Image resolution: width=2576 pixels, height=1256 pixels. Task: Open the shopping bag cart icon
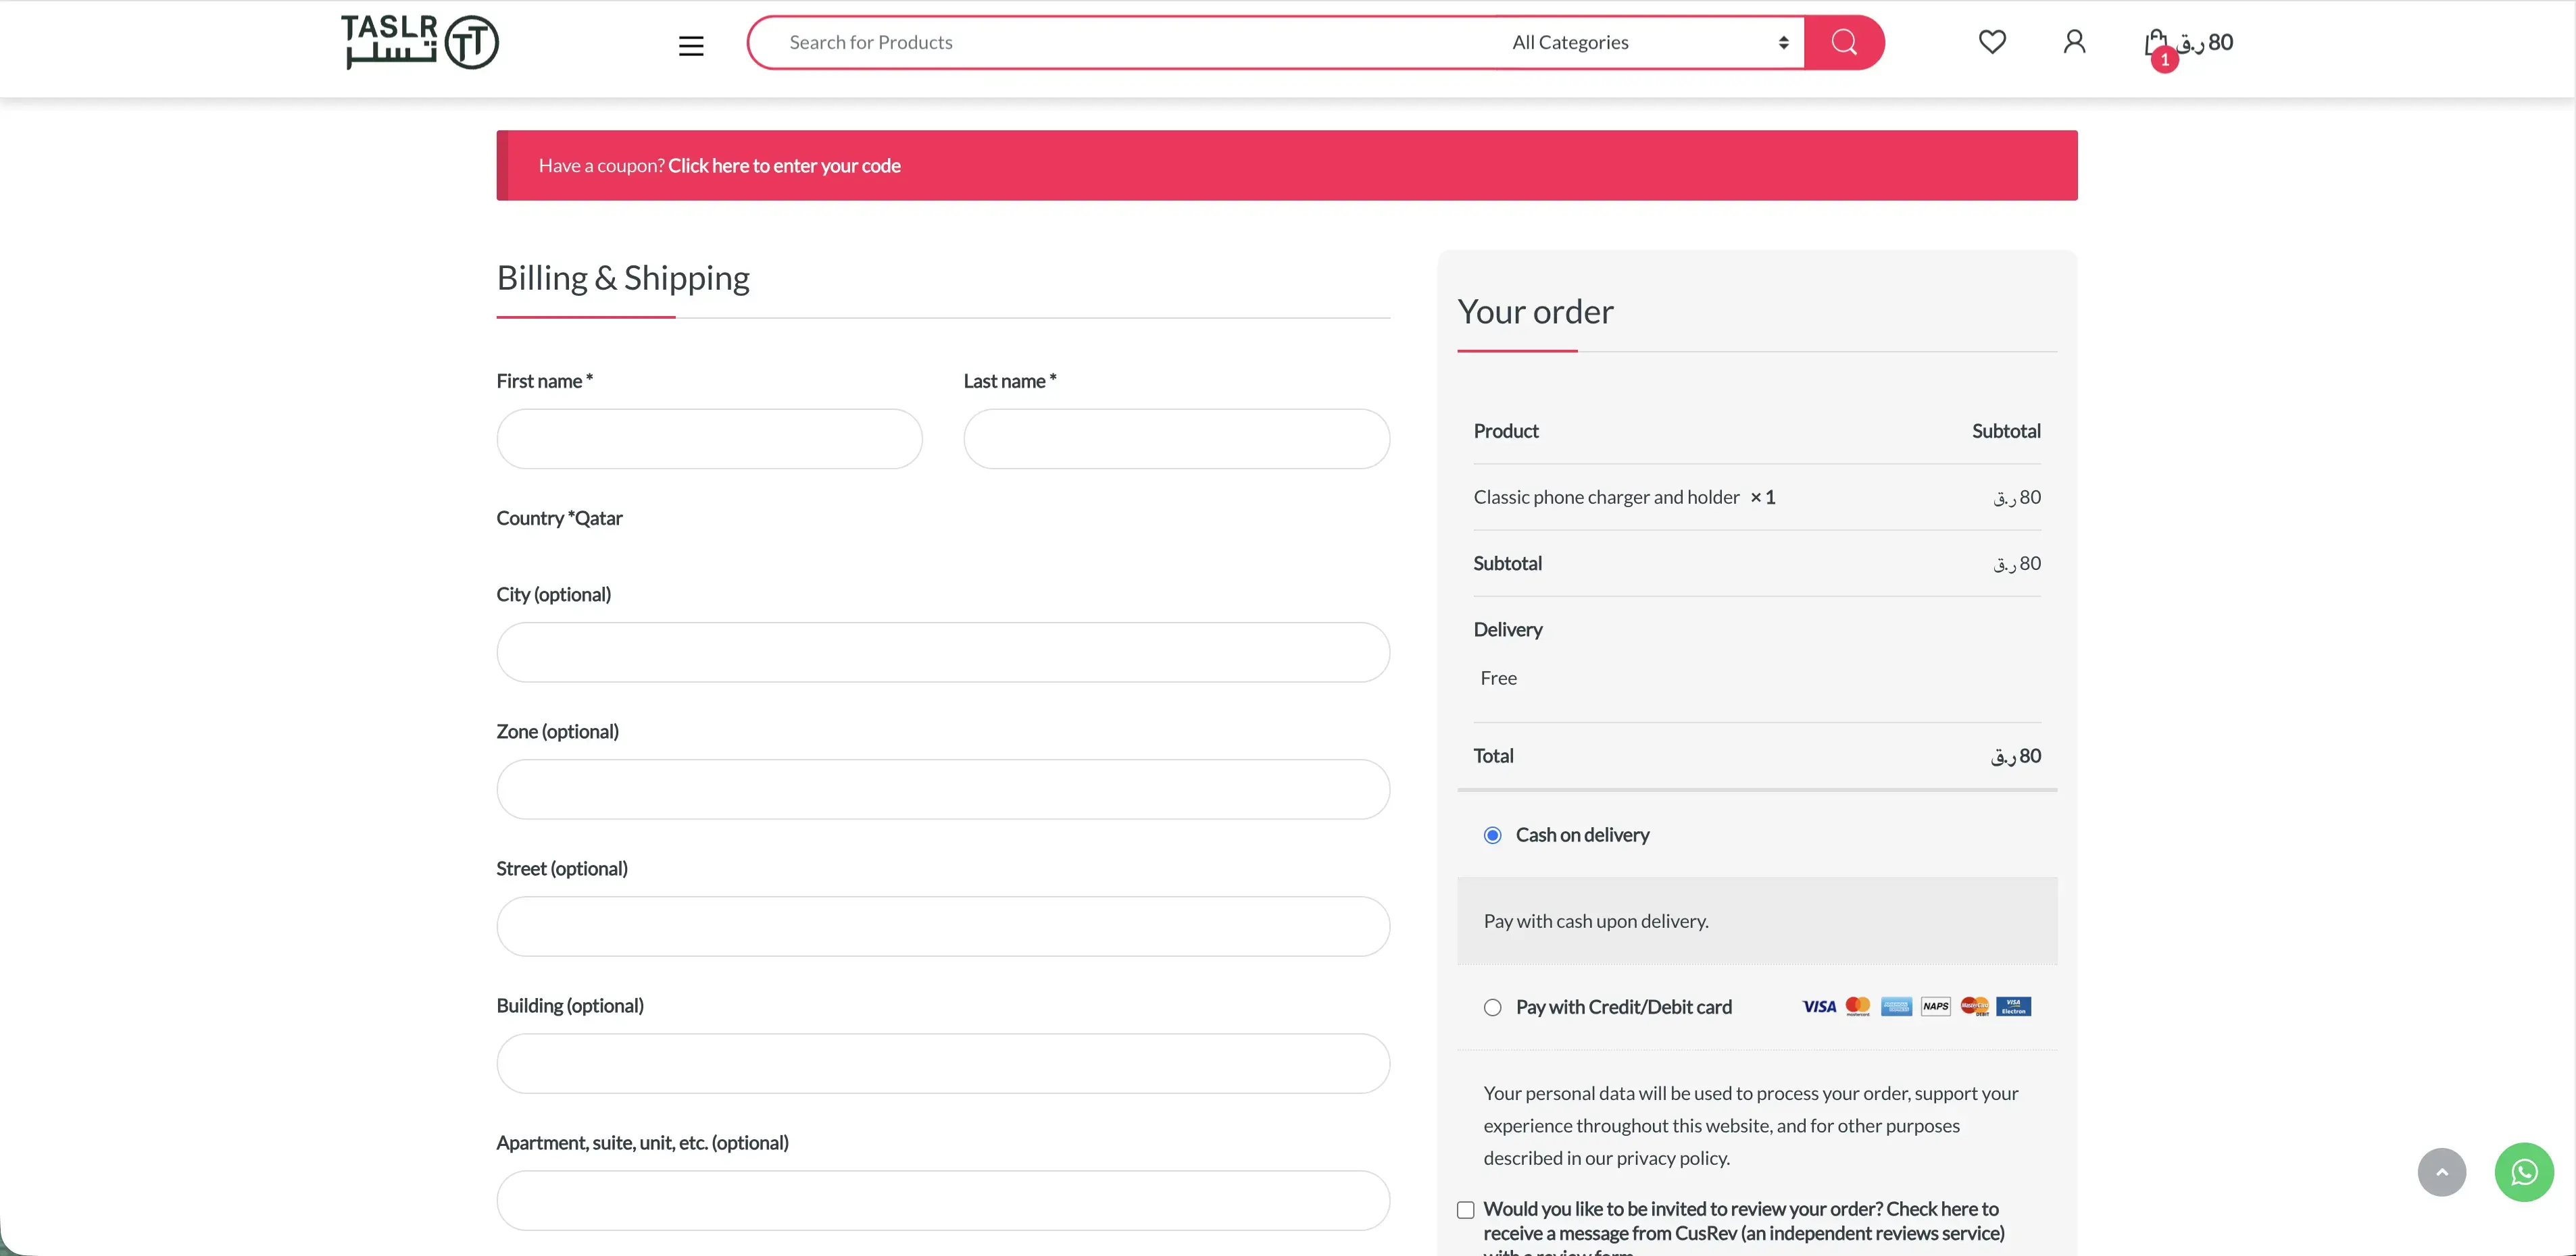2156,42
